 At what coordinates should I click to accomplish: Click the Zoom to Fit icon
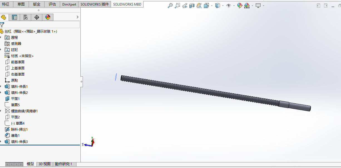tap(170, 6)
